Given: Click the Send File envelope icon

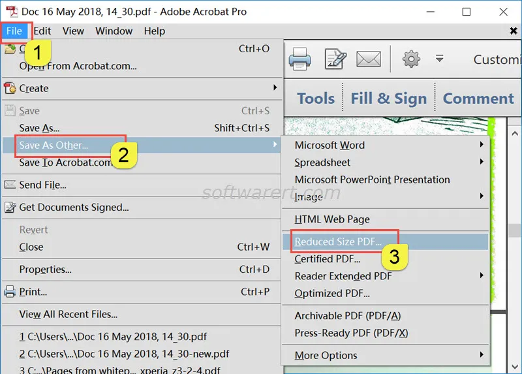Looking at the screenshot, I should (x=10, y=185).
